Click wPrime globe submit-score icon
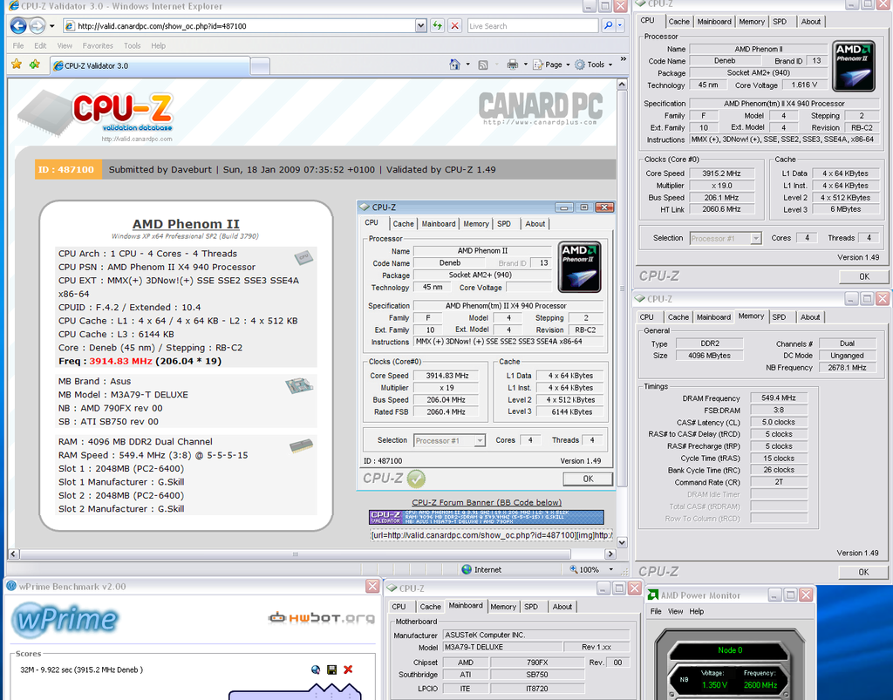This screenshot has width=893, height=700. click(316, 669)
